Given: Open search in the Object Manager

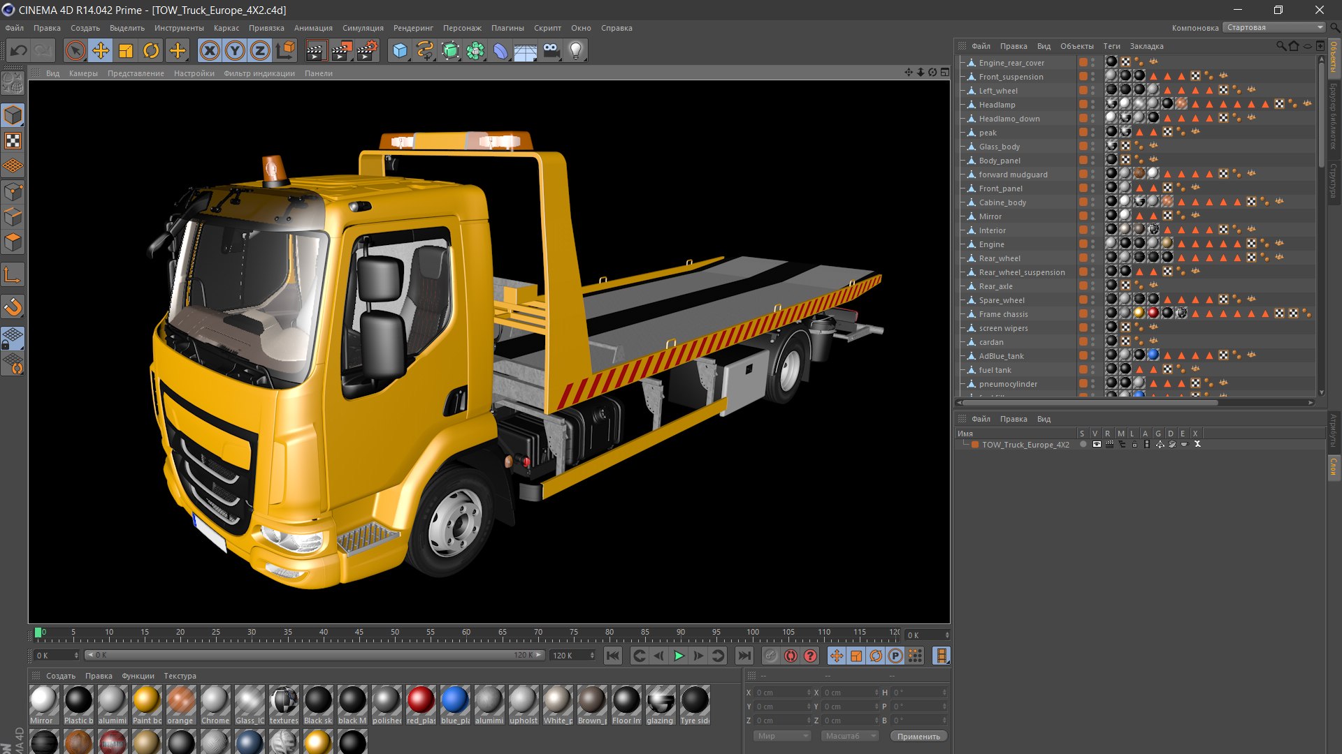Looking at the screenshot, I should coord(1280,46).
